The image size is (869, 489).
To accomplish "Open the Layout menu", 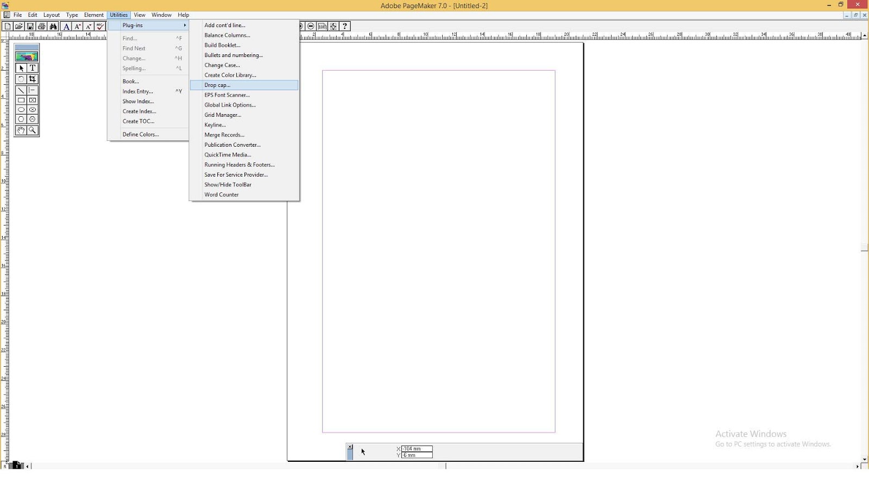I will pos(52,15).
